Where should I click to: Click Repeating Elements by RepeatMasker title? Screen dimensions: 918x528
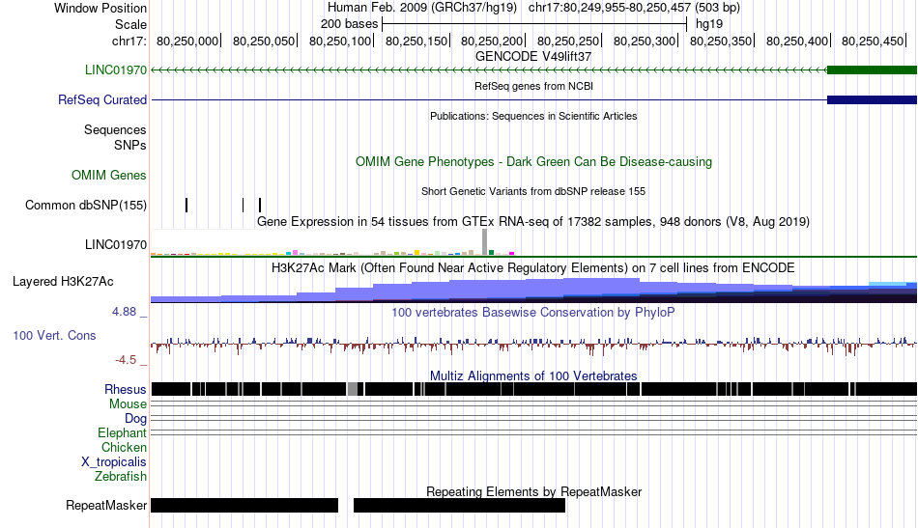click(533, 491)
